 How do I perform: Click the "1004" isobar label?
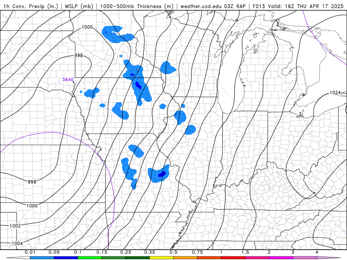pos(17,244)
